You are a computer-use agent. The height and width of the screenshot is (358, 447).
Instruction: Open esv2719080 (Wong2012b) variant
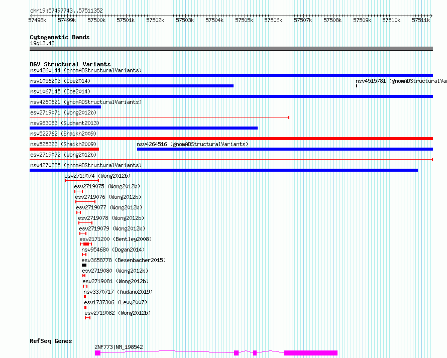(x=115, y=271)
